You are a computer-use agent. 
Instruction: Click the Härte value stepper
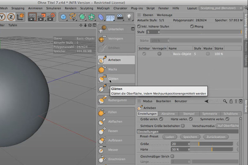point(189,149)
